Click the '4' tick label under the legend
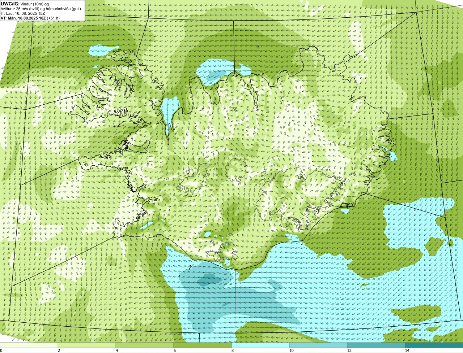The height and width of the screenshot is (353, 463). [116, 350]
